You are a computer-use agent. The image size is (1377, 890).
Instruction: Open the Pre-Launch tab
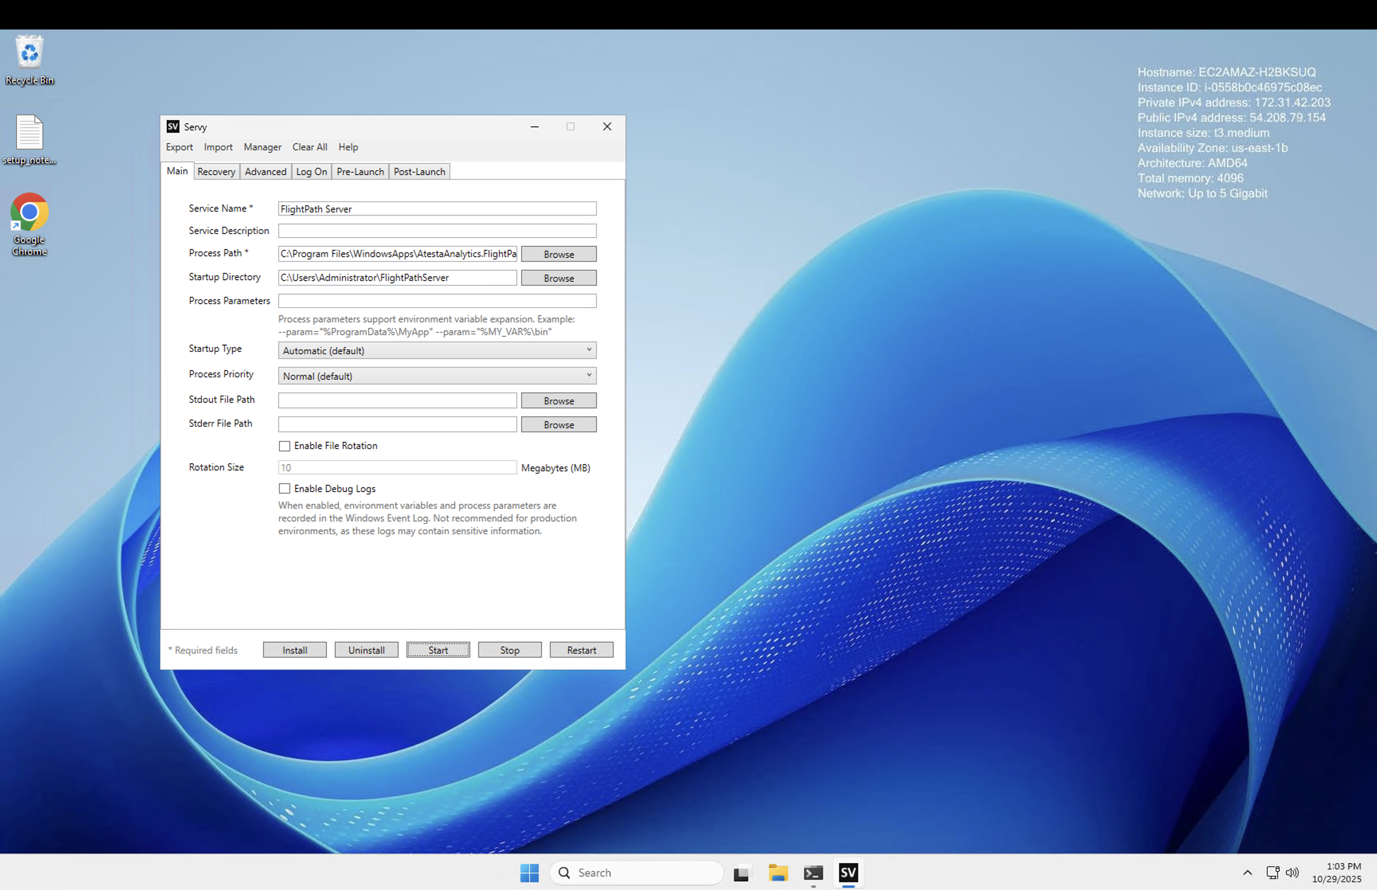click(x=360, y=172)
